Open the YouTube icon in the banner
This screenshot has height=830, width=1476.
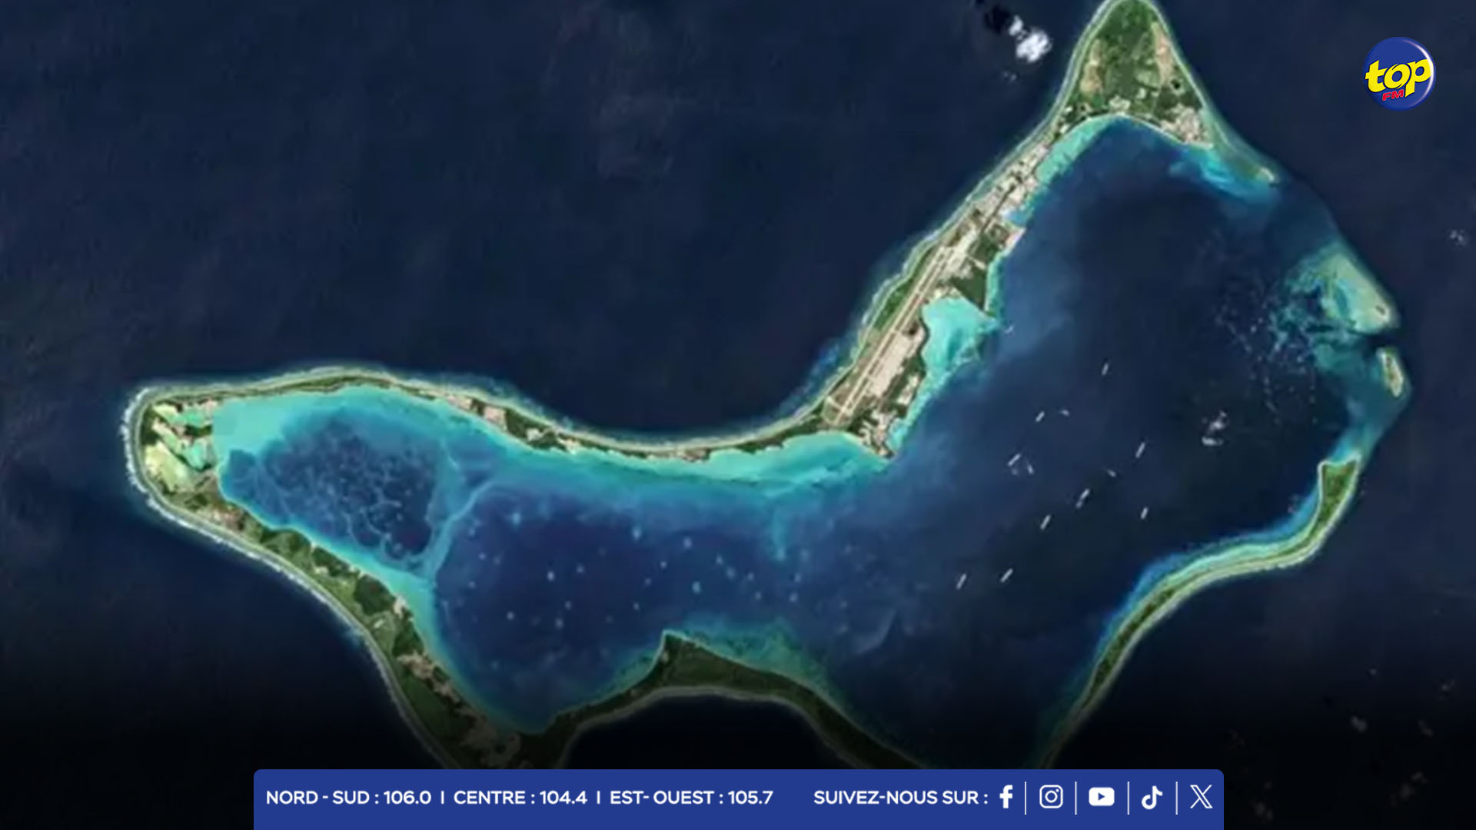tap(1101, 797)
